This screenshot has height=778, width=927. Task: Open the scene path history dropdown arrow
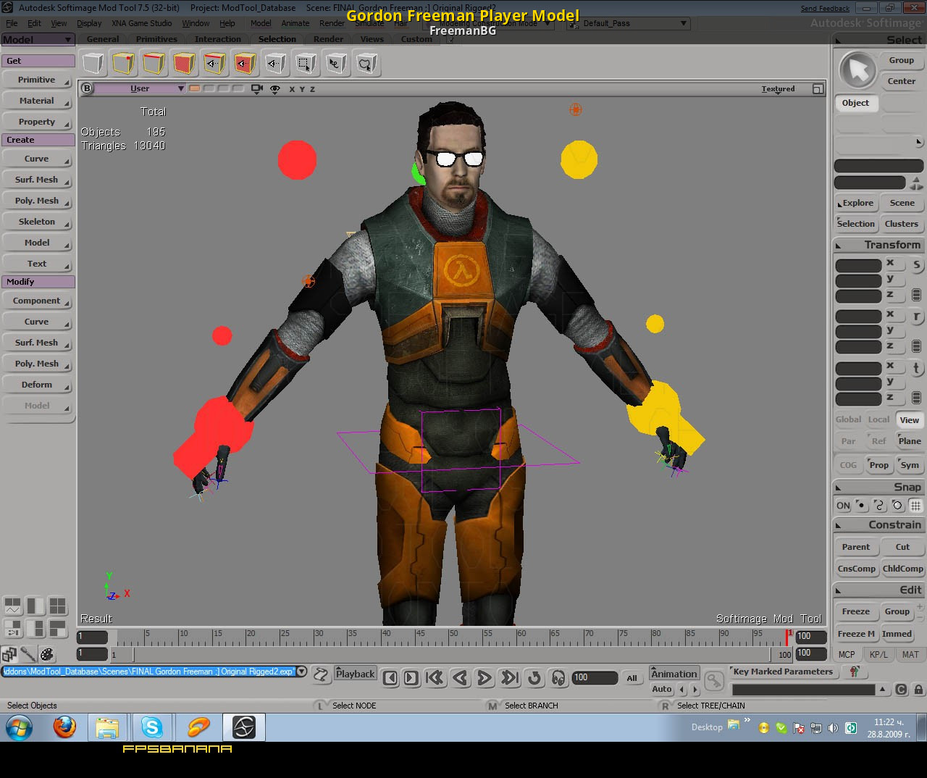coord(302,672)
